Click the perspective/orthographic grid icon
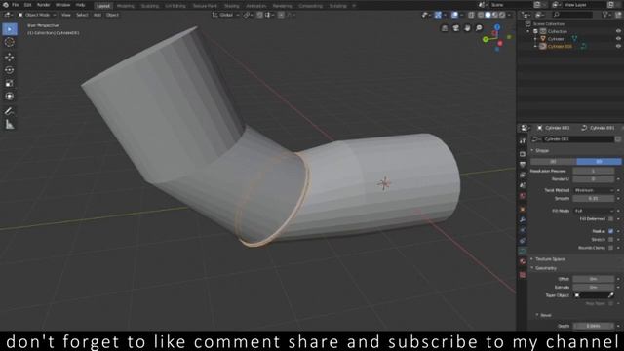624x351 pixels. [x=445, y=28]
